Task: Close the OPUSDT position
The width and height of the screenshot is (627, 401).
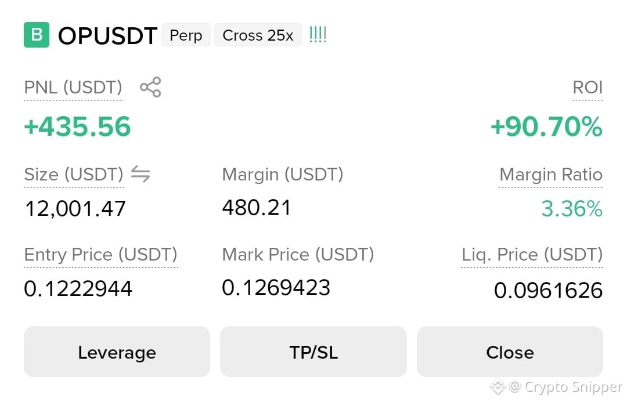Action: tap(510, 352)
